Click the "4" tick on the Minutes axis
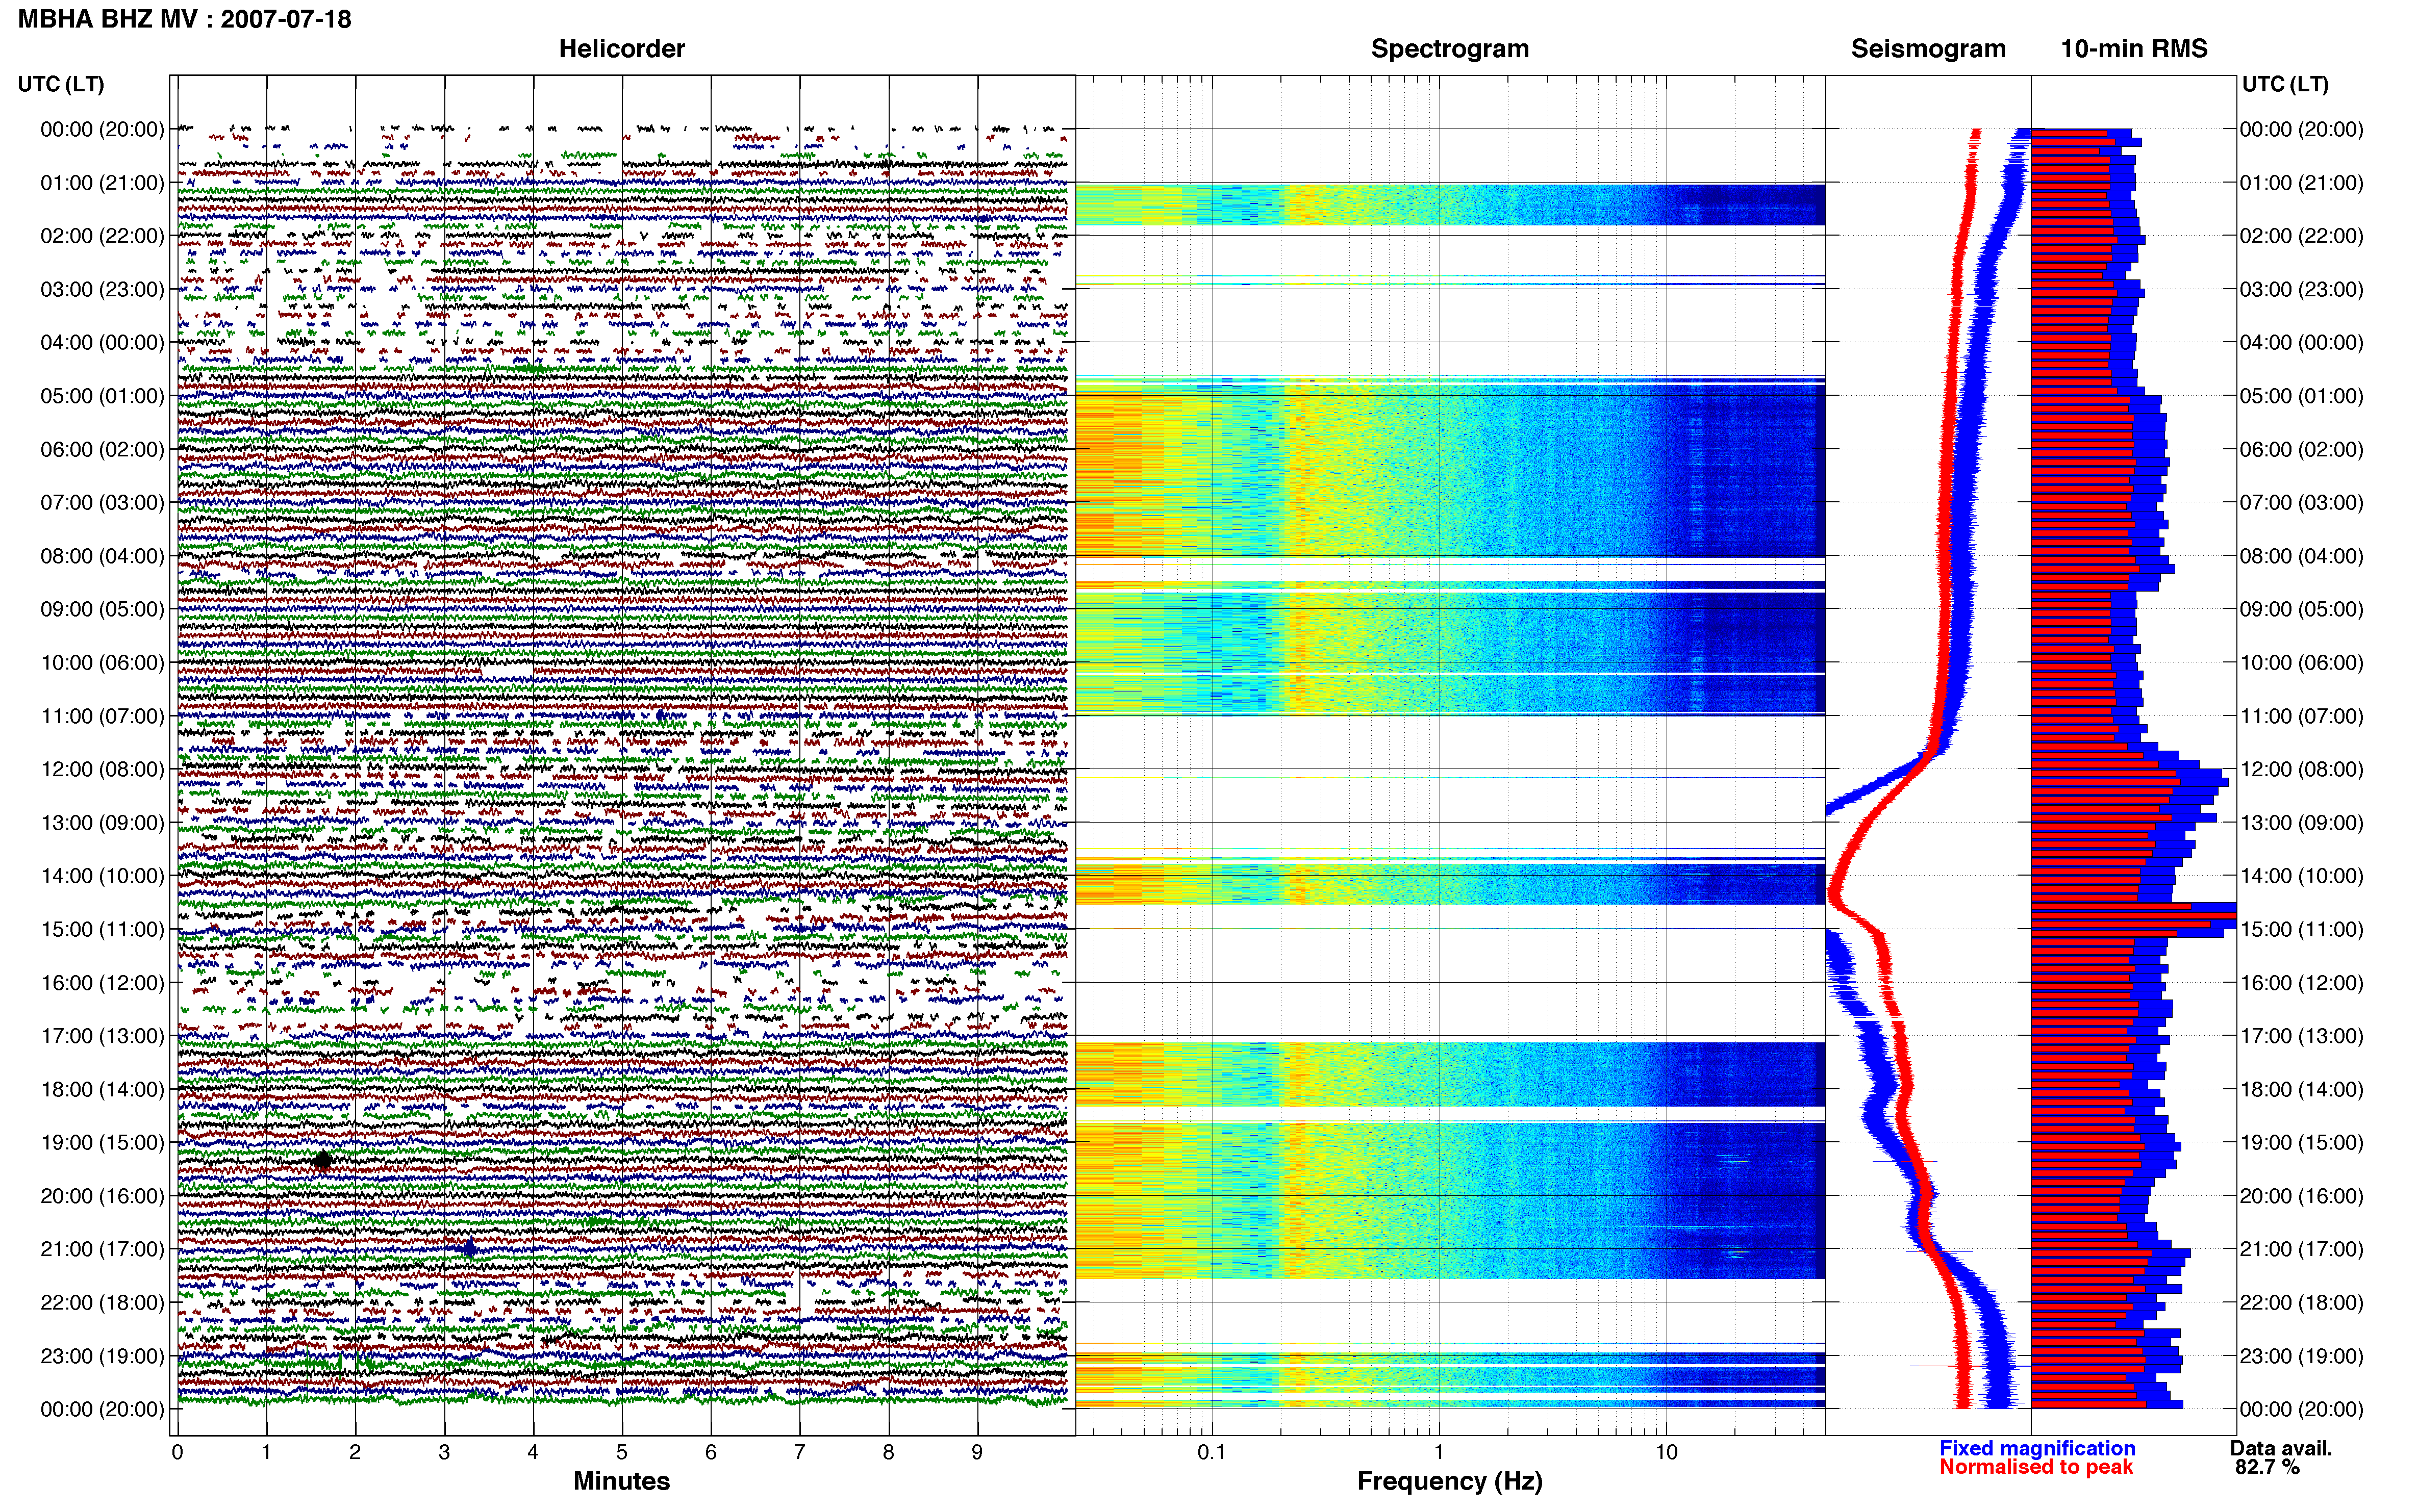Image resolution: width=2418 pixels, height=1511 pixels. coord(533,1452)
